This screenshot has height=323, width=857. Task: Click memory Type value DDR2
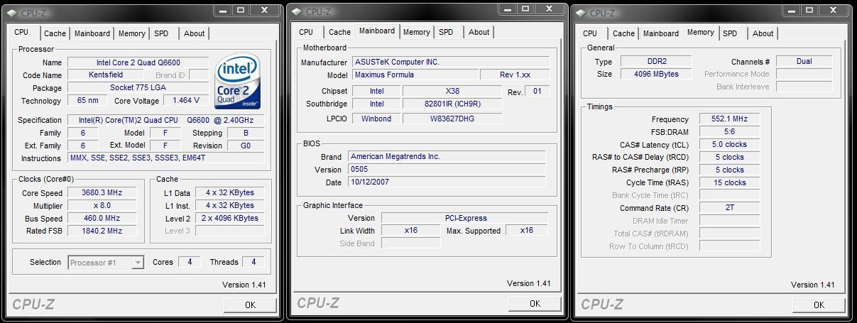656,62
